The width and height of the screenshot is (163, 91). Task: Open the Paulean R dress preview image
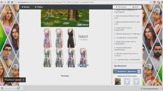(x=65, y=18)
